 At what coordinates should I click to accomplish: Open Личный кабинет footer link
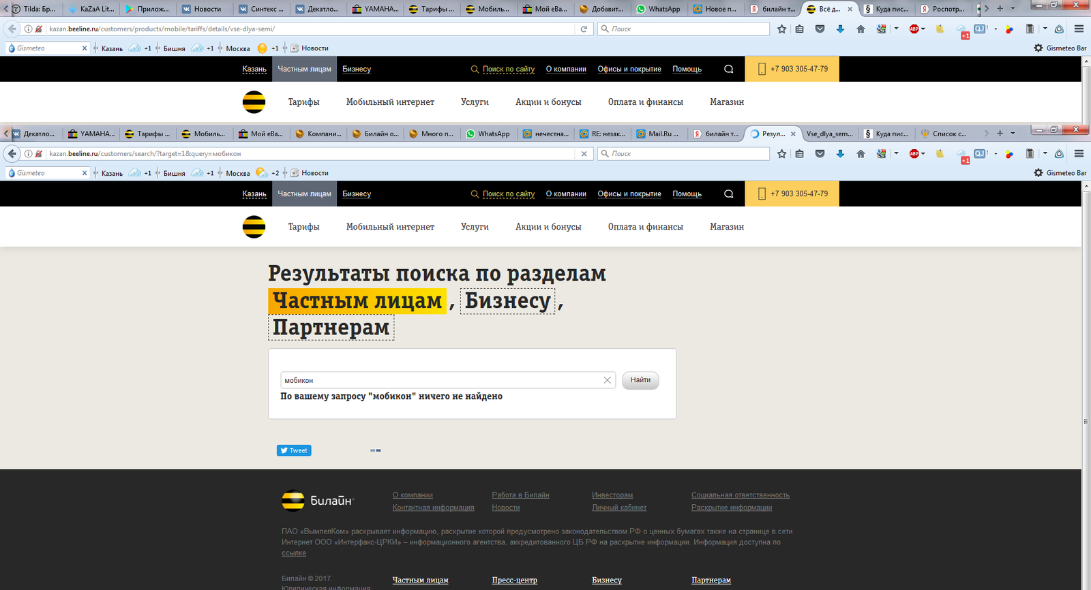(x=619, y=508)
